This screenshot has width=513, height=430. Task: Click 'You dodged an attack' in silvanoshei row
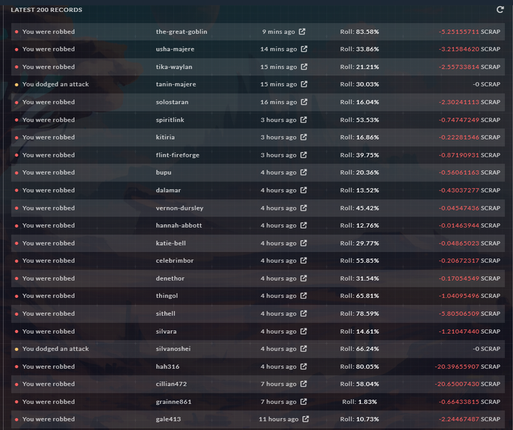point(55,349)
